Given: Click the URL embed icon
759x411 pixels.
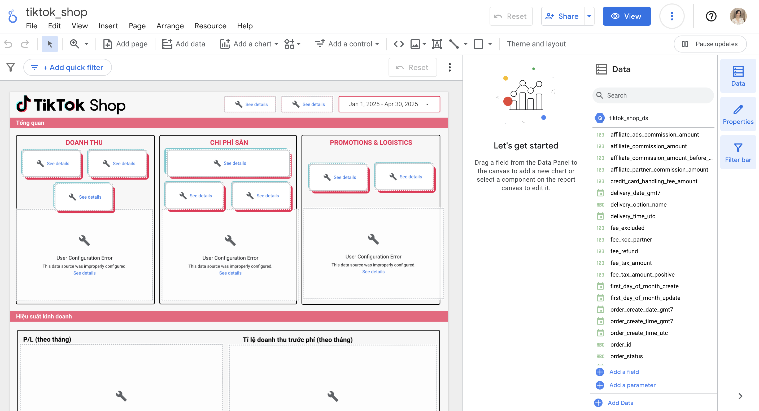Looking at the screenshot, I should tap(399, 44).
